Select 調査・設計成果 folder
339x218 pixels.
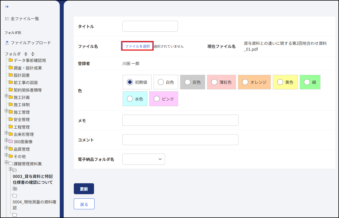[x=28, y=68]
